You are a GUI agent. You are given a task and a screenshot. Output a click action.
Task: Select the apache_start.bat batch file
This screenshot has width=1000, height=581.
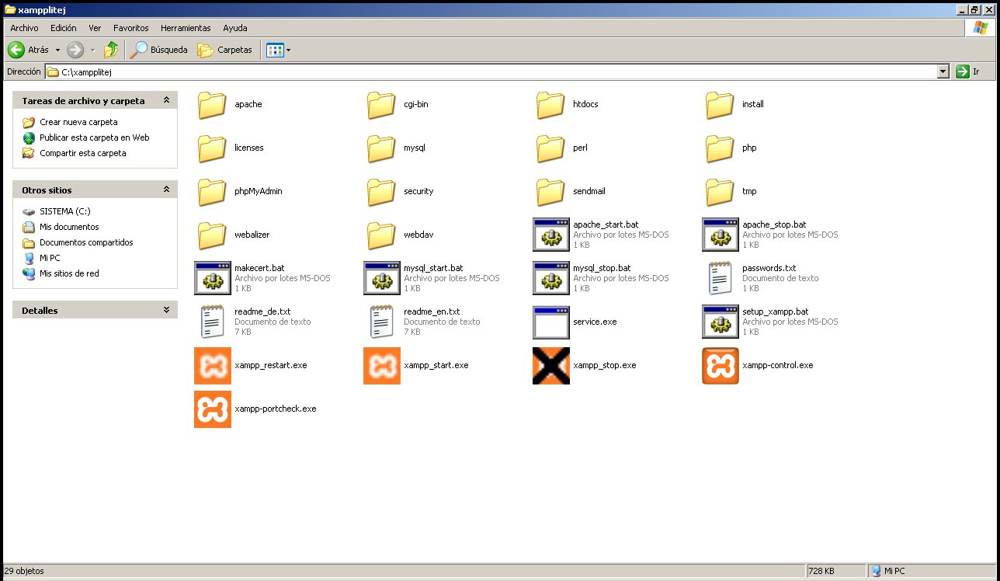(x=550, y=235)
